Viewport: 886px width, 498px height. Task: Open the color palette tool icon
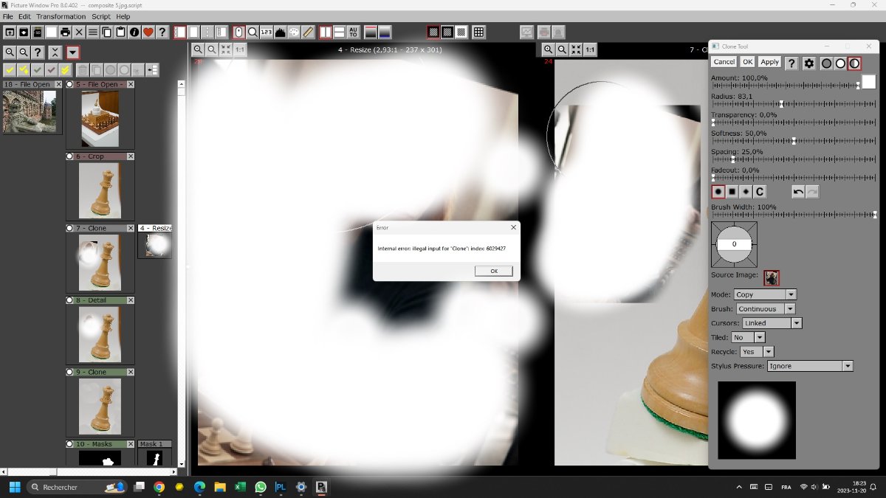(294, 32)
